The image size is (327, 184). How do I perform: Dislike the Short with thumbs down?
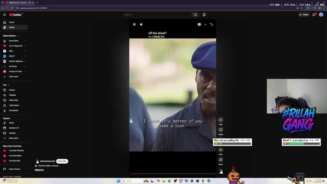point(221,130)
